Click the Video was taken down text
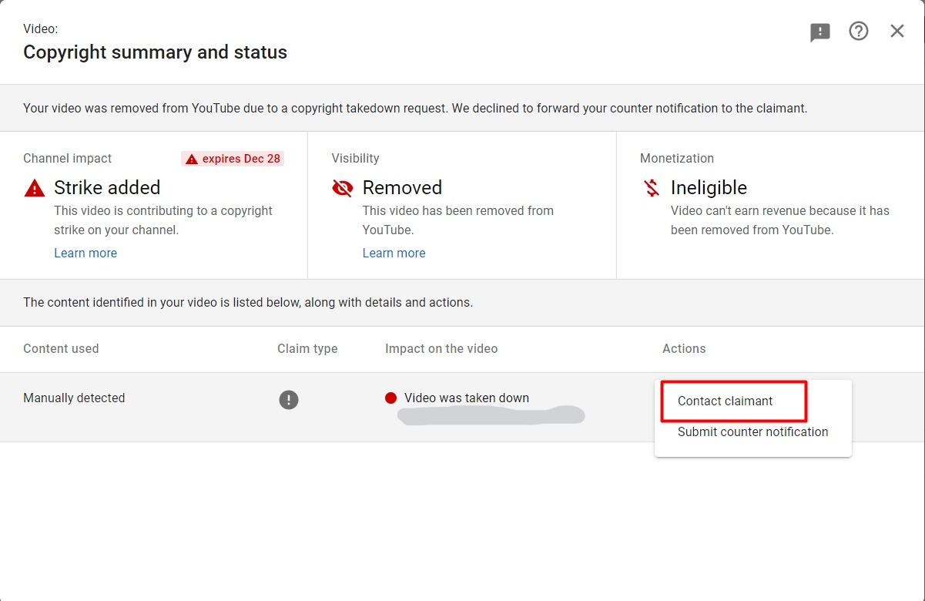 click(467, 398)
